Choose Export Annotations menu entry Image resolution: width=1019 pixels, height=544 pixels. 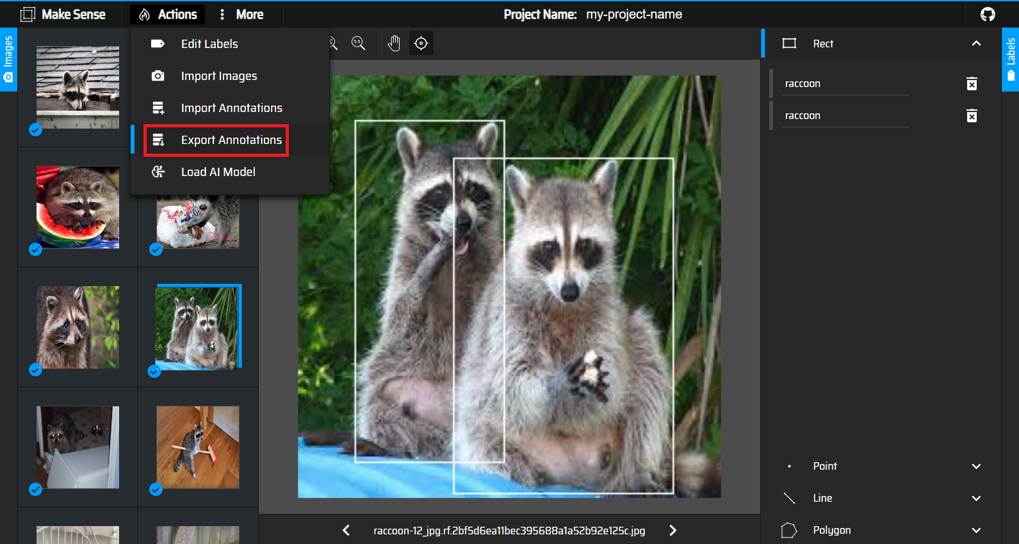[x=230, y=140]
